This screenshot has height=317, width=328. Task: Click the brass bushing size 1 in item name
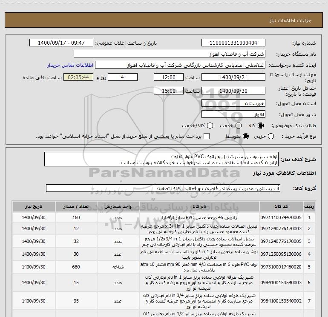(x=199, y=254)
